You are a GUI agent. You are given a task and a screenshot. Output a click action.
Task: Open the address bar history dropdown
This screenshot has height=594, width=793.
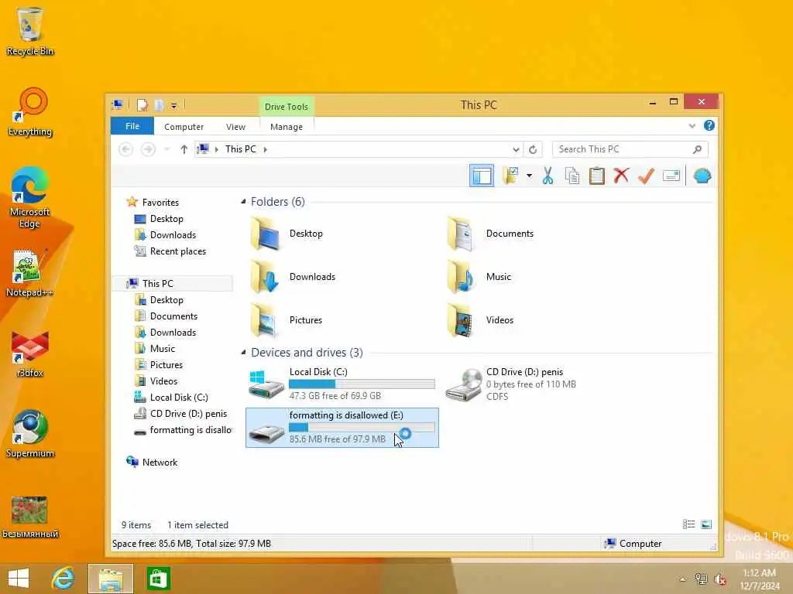(x=516, y=149)
